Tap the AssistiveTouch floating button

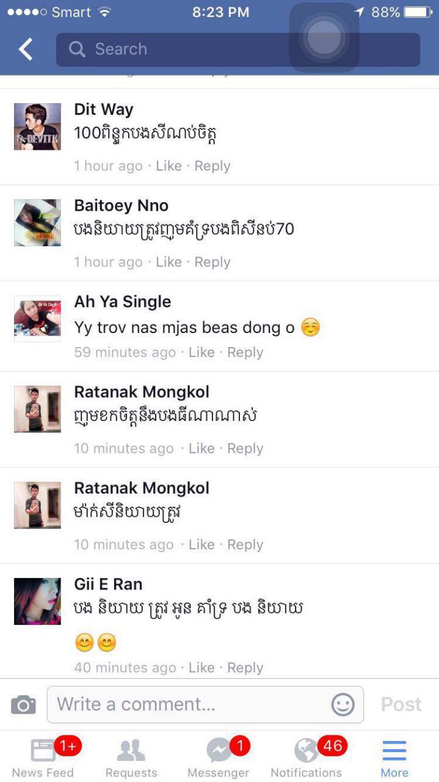[324, 38]
